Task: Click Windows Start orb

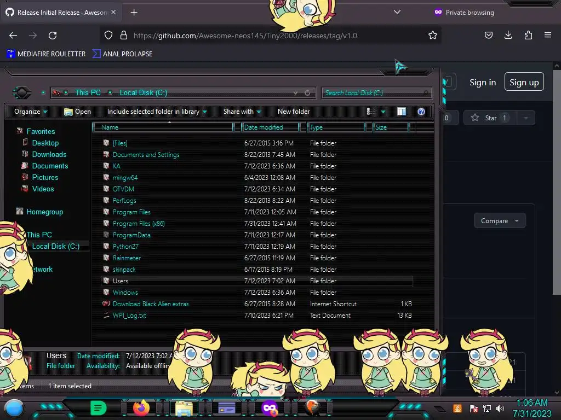Action: point(14,408)
